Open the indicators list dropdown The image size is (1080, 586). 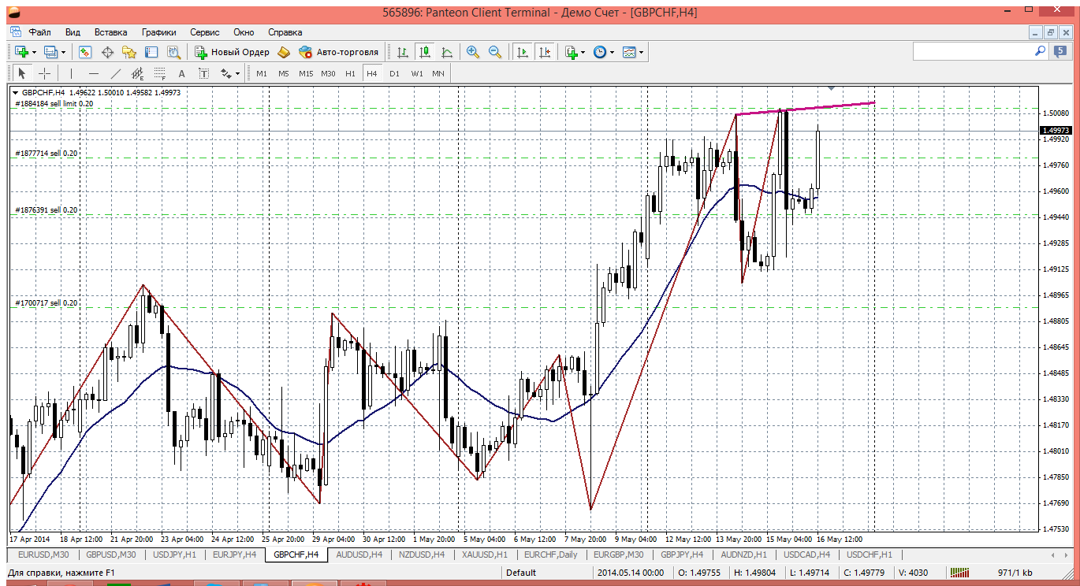pyautogui.click(x=583, y=52)
